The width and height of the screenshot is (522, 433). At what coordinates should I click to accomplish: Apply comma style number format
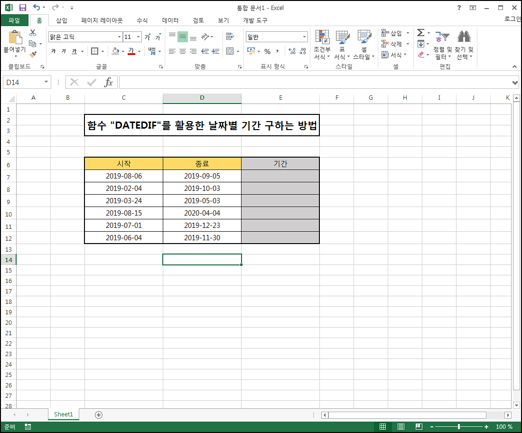click(x=277, y=51)
